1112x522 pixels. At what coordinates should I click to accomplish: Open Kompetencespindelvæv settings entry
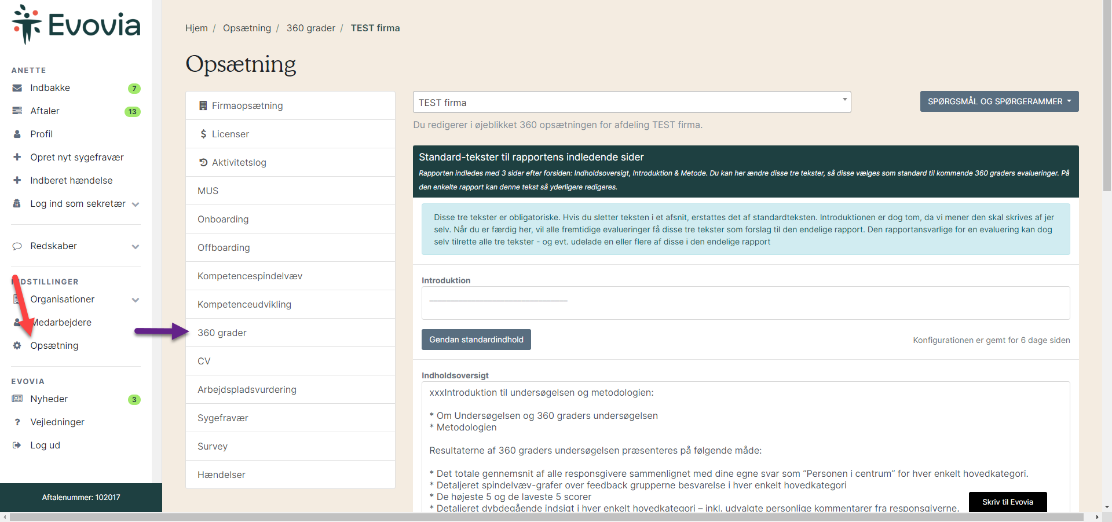click(x=250, y=276)
